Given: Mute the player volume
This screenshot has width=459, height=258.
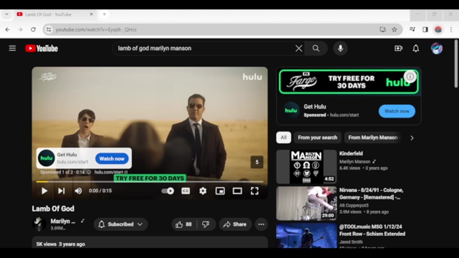Looking at the screenshot, I should point(78,191).
